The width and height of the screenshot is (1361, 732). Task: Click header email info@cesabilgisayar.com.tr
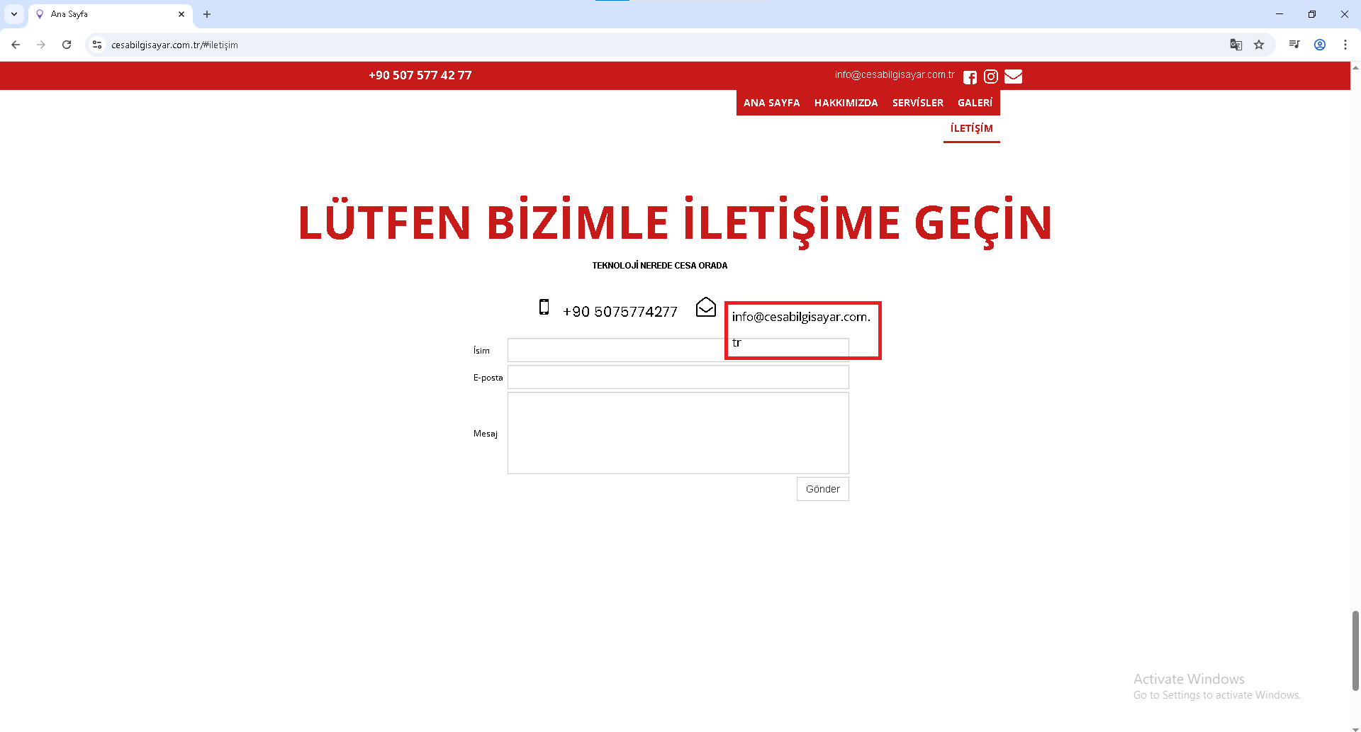click(895, 74)
